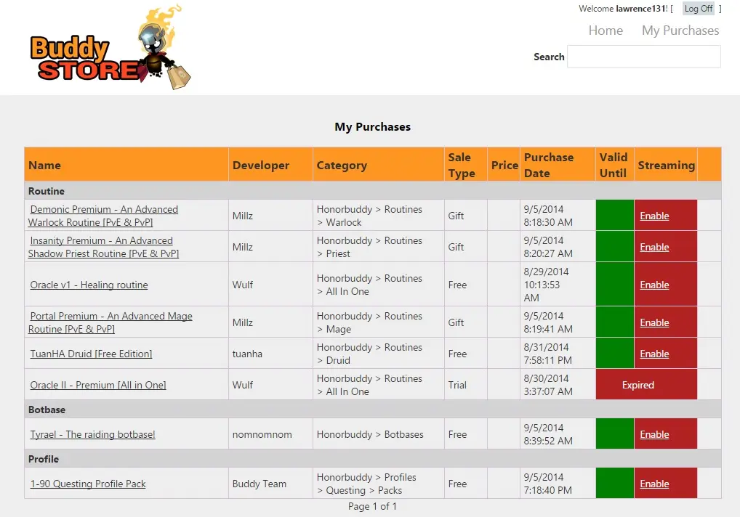Open TuanHA Druid Free Edition link
The width and height of the screenshot is (740, 517).
pos(91,354)
